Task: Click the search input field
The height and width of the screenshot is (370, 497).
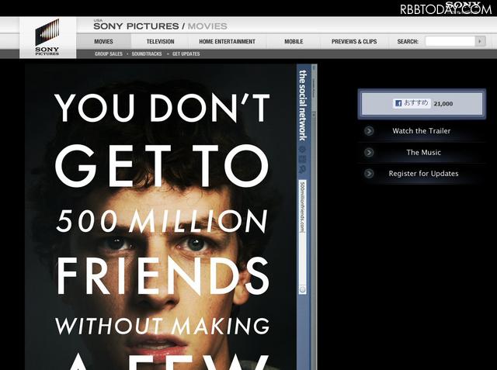Action: (450, 41)
